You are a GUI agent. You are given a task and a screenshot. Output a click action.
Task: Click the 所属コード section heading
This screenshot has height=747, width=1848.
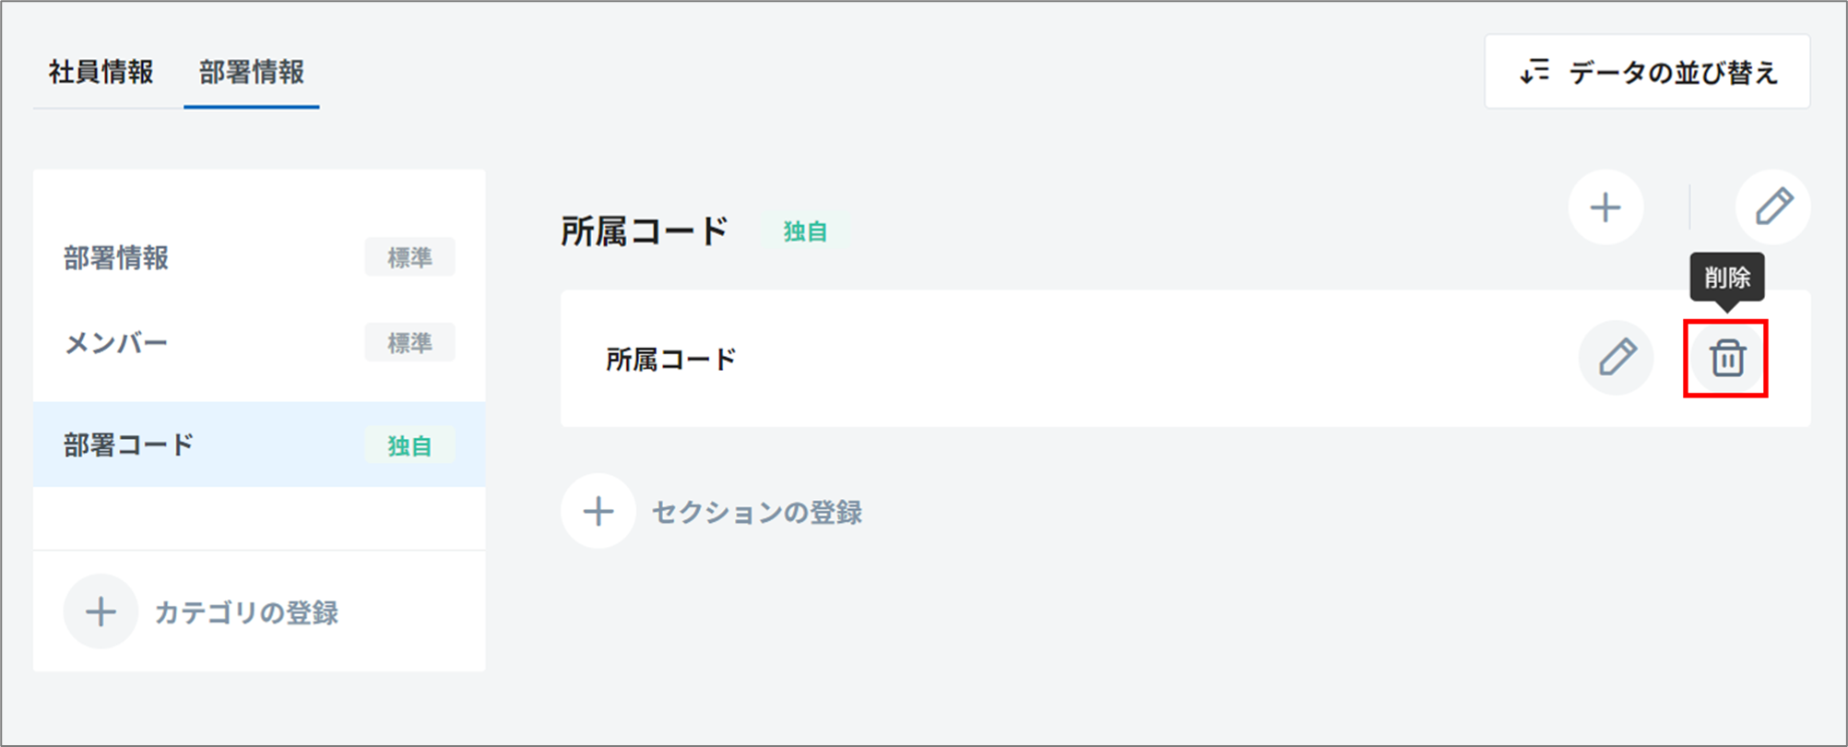pos(645,231)
